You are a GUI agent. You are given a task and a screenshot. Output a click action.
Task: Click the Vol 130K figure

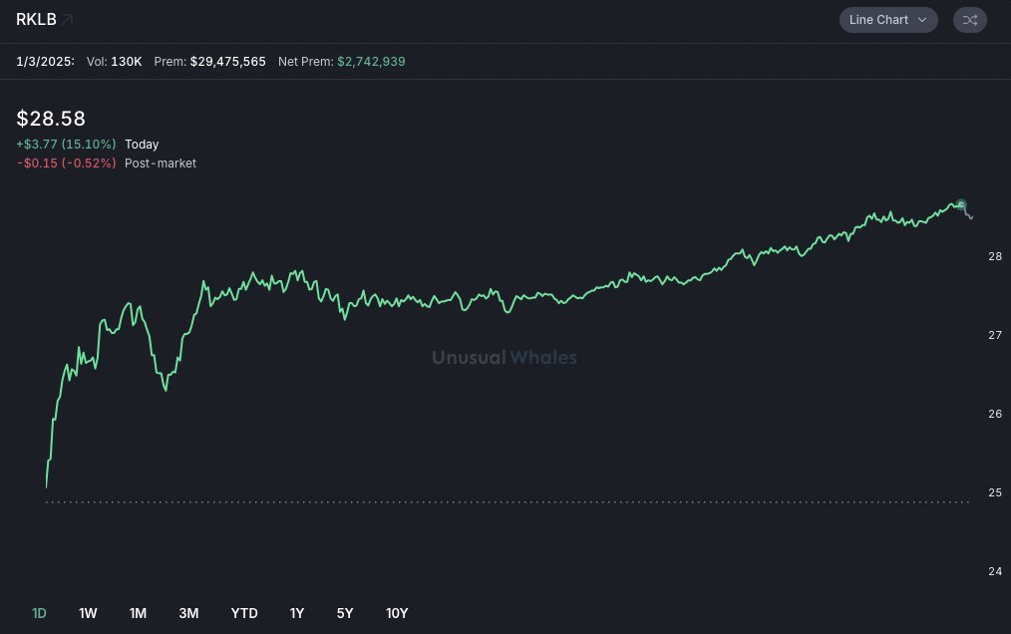[126, 62]
